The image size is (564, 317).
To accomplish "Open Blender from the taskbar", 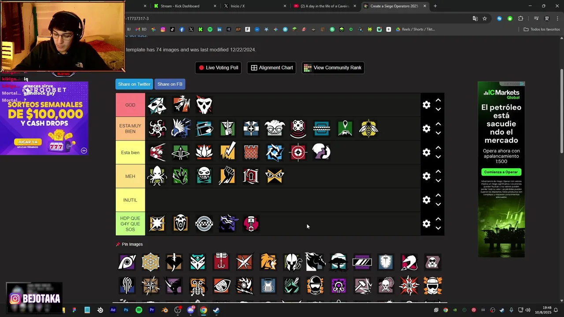I will tap(165, 310).
